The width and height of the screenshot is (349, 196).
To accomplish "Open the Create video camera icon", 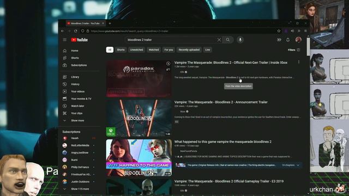I will coord(279,40).
